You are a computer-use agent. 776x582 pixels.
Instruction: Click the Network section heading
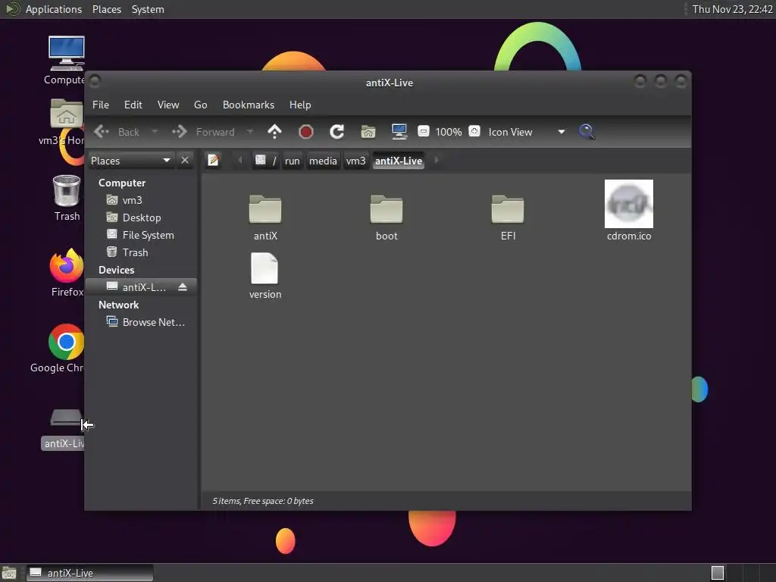tap(118, 305)
